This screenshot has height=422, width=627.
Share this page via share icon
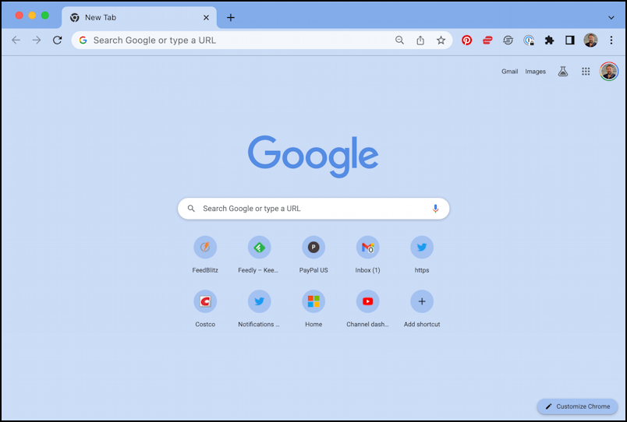point(420,40)
